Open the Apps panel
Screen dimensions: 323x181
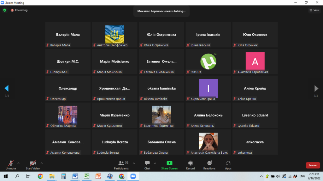[x=228, y=165]
